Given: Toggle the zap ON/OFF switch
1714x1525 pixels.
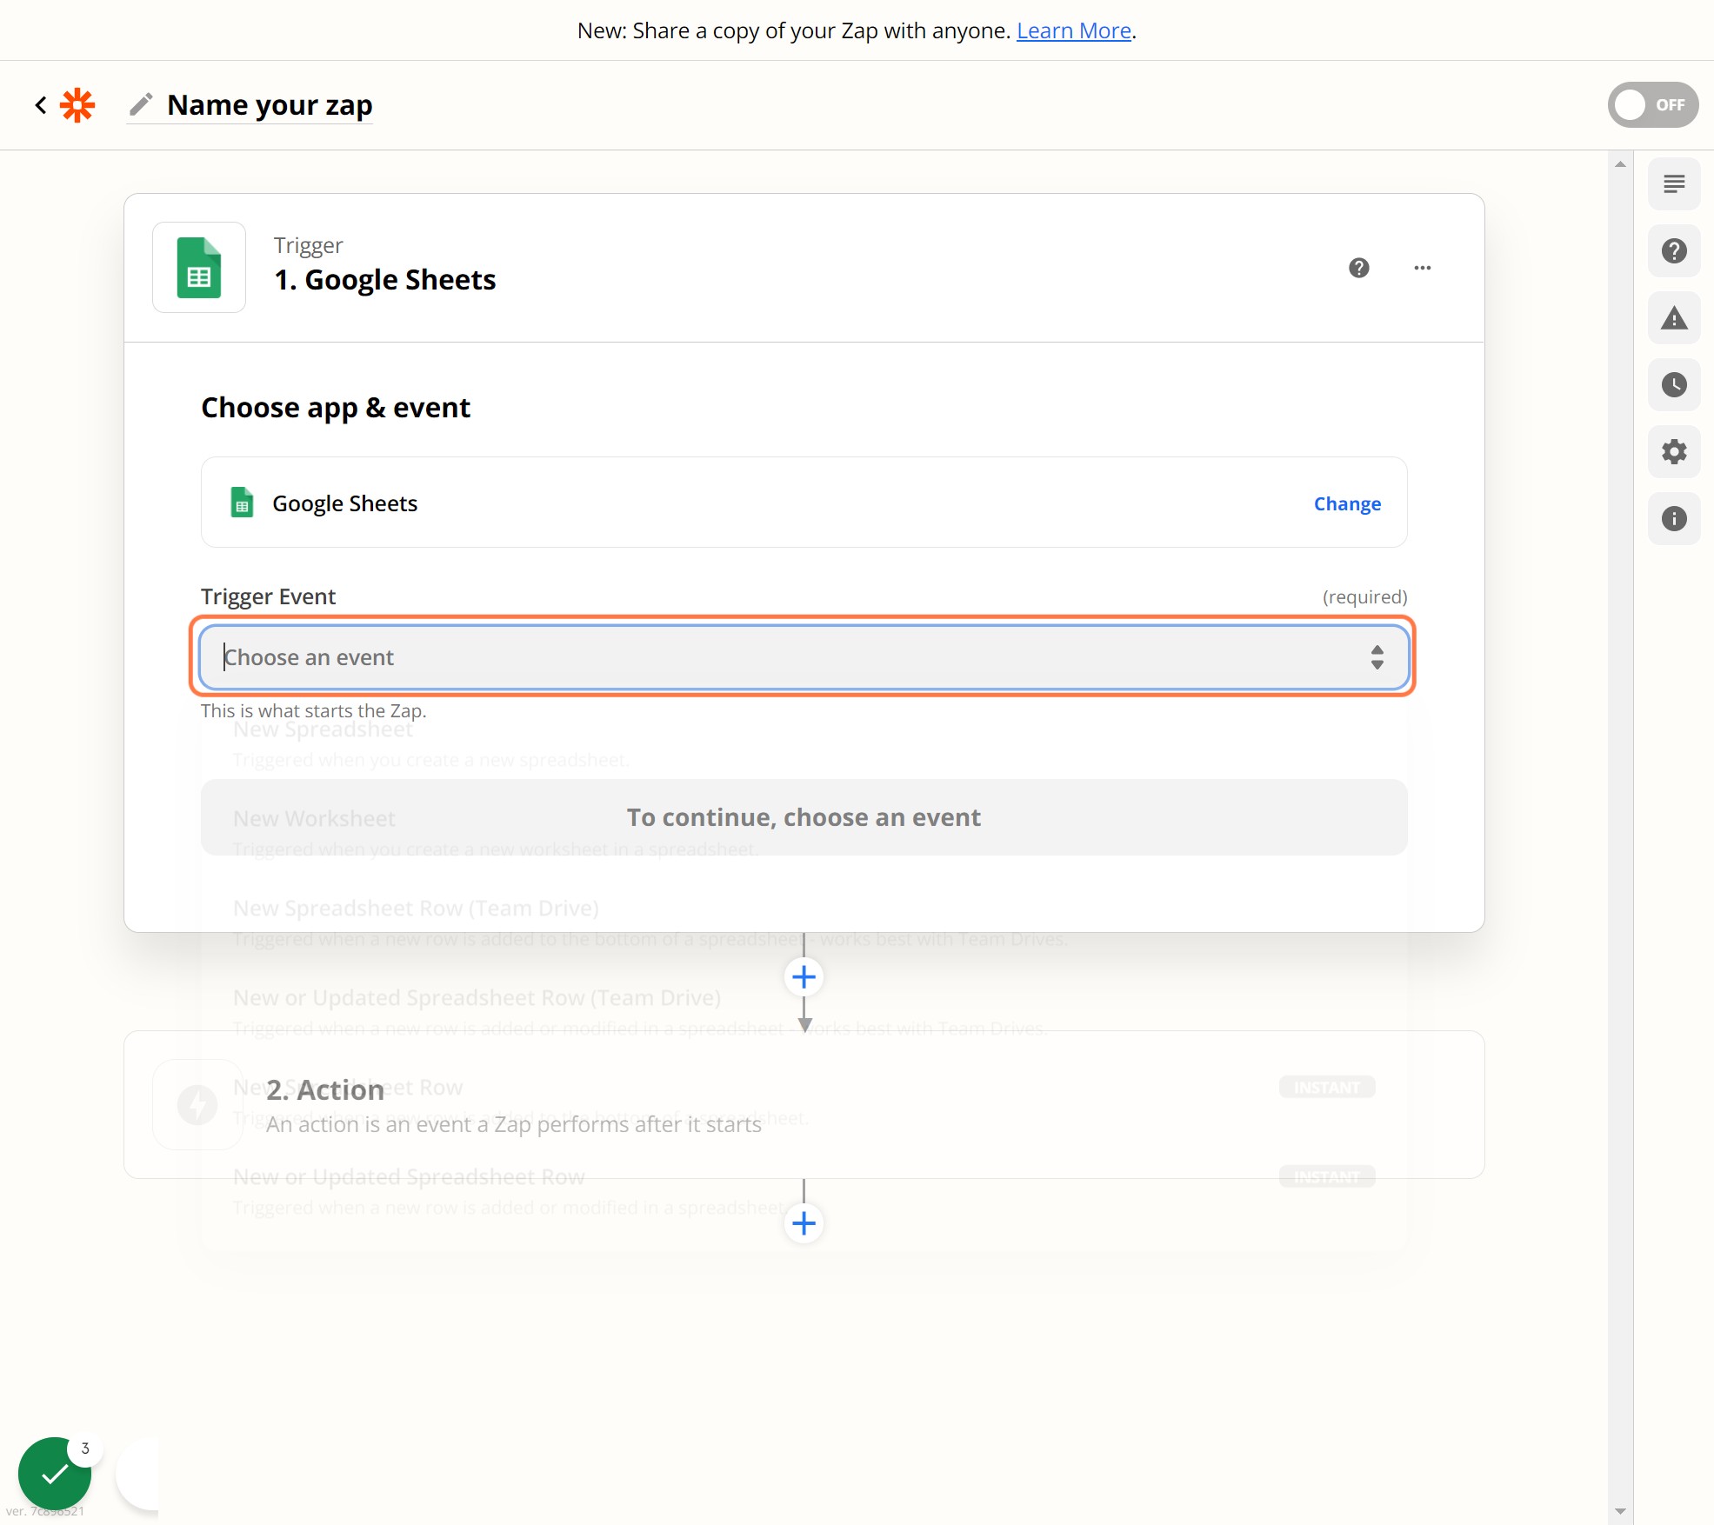Looking at the screenshot, I should click(x=1652, y=105).
